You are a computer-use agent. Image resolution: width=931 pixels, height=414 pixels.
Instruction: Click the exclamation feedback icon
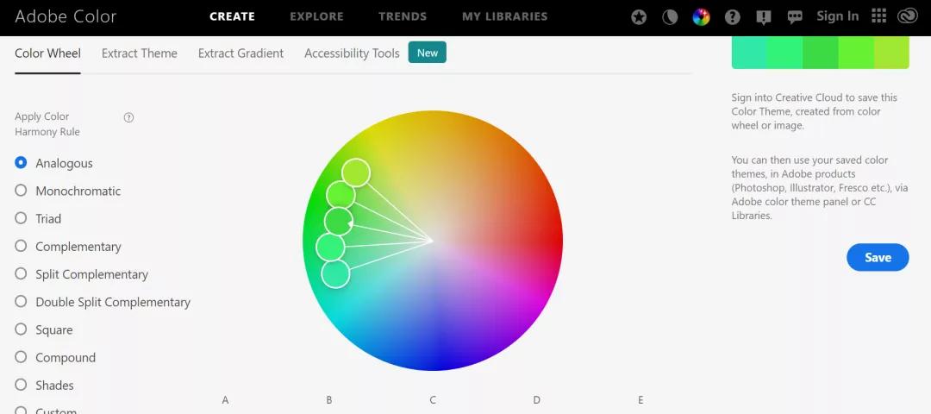click(x=764, y=17)
